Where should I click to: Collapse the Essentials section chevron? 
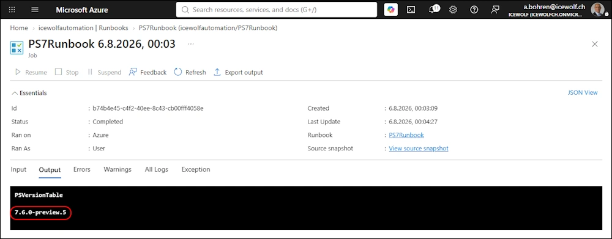point(15,93)
